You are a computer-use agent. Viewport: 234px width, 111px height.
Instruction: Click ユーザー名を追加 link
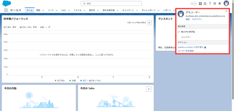pos(186,51)
